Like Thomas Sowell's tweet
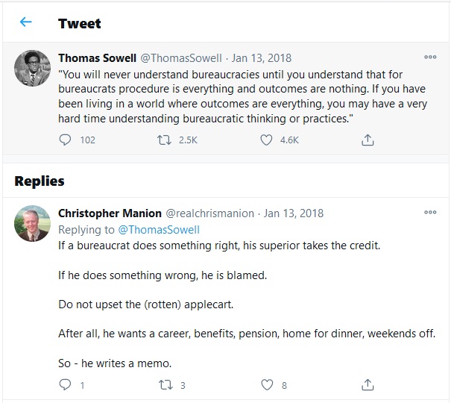Viewport: 451px width, 403px height. 266,140
